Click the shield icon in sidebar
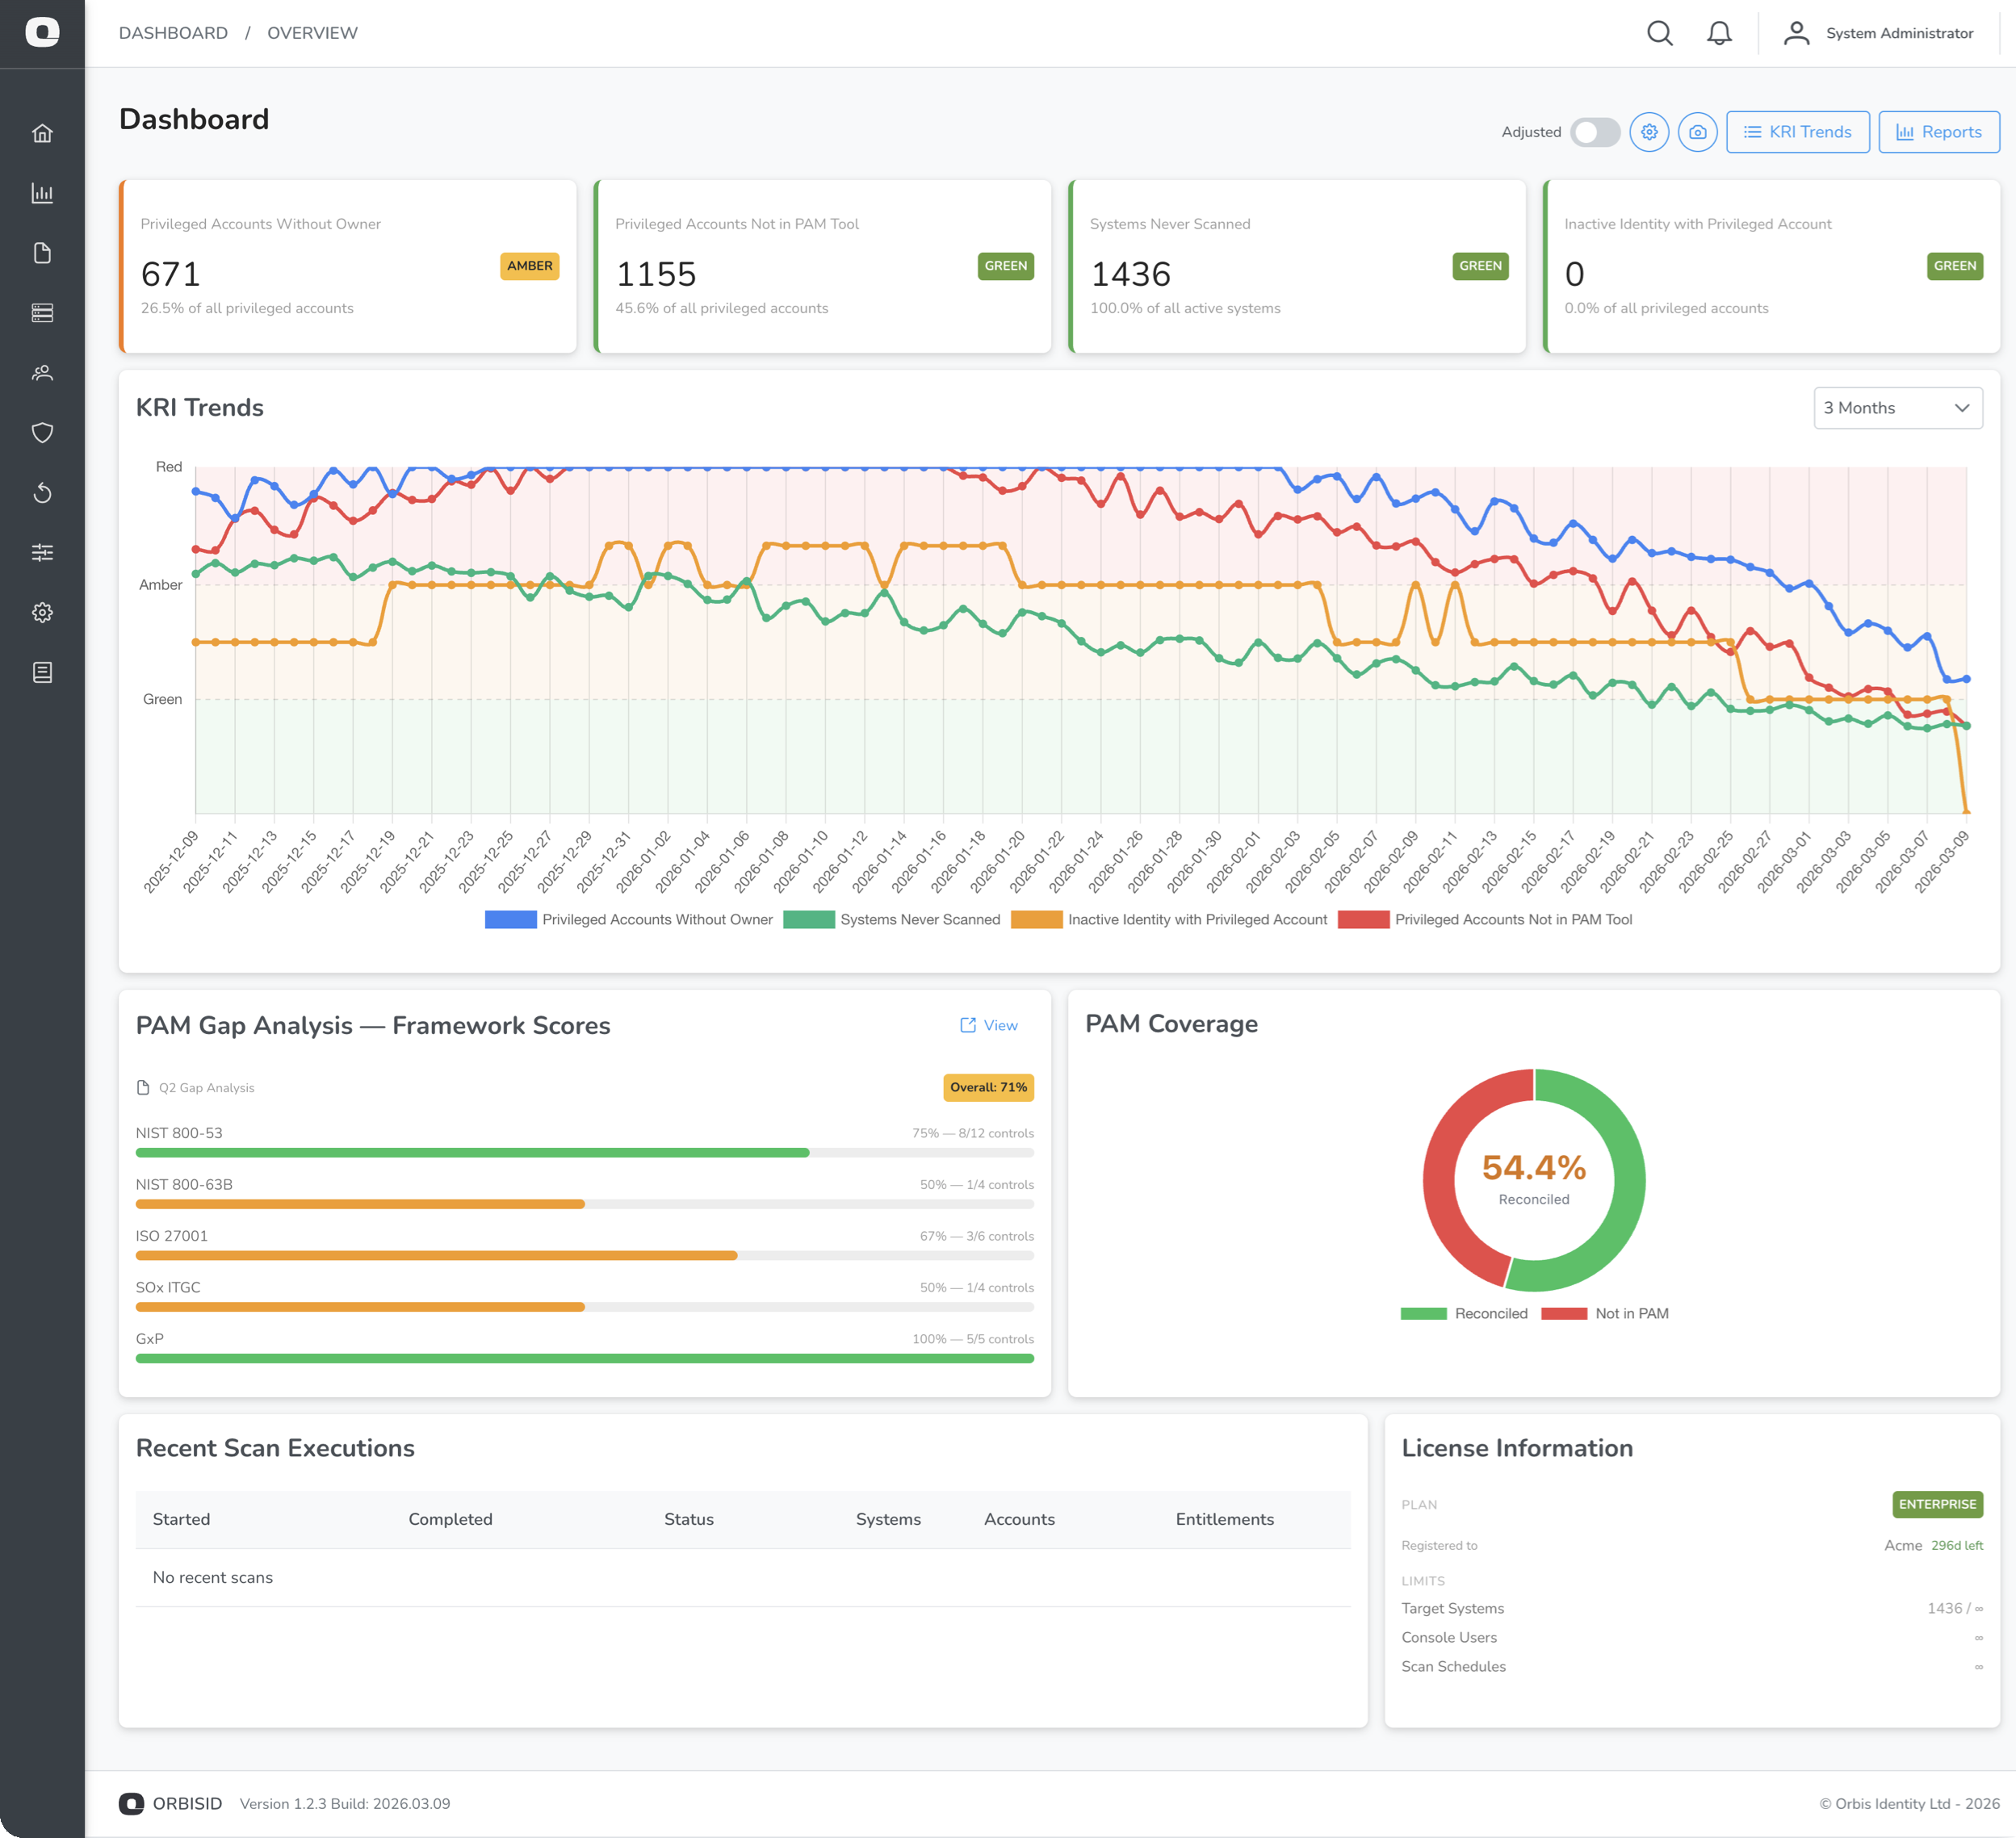The height and width of the screenshot is (1838, 2016). 42,433
